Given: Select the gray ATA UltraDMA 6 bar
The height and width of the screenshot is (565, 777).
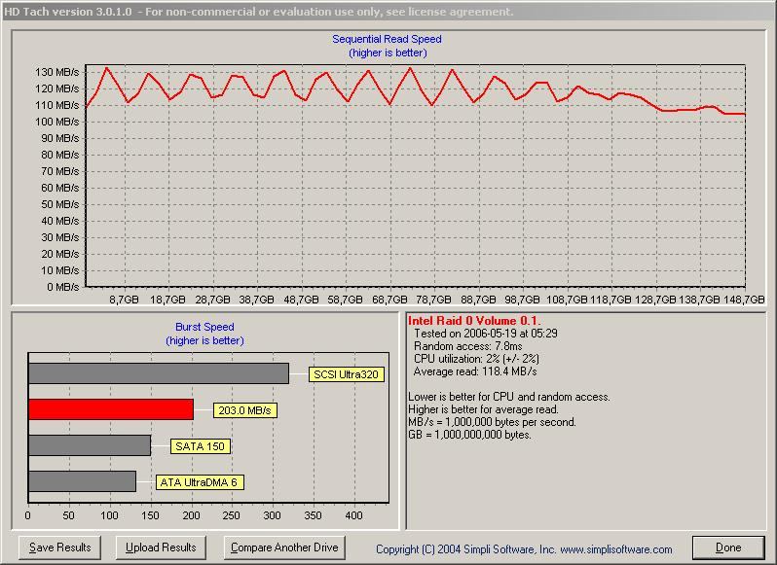Looking at the screenshot, I should (82, 481).
